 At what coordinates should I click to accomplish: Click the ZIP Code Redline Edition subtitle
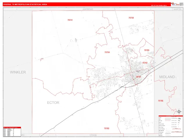pyautogui.click(x=159, y=6)
